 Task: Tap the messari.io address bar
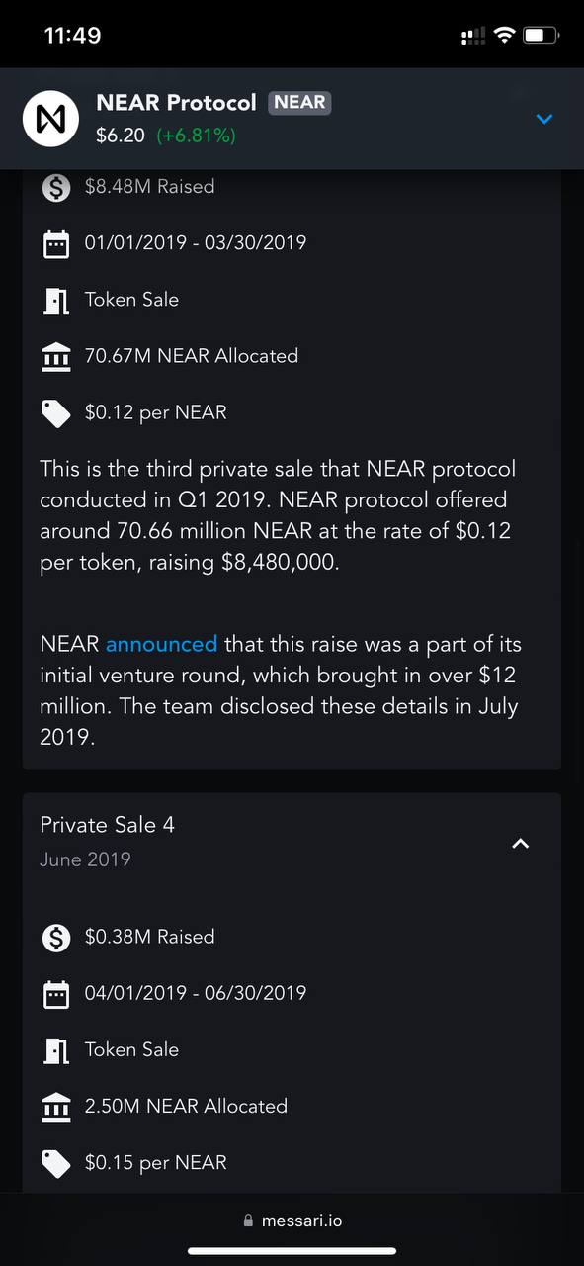(x=292, y=1221)
